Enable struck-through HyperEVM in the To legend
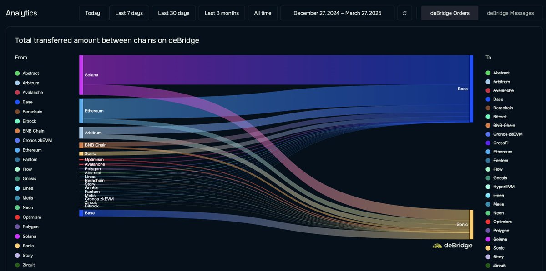This screenshot has height=271, width=546. [x=500, y=187]
